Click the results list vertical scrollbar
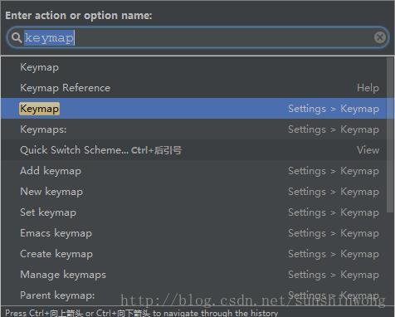 click(x=390, y=135)
